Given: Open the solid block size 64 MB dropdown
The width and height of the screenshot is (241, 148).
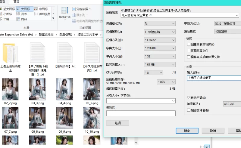Looking at the screenshot, I should click(160, 64).
